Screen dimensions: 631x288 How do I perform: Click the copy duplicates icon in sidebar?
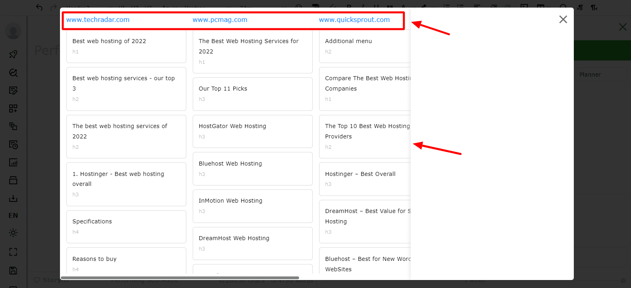13,126
